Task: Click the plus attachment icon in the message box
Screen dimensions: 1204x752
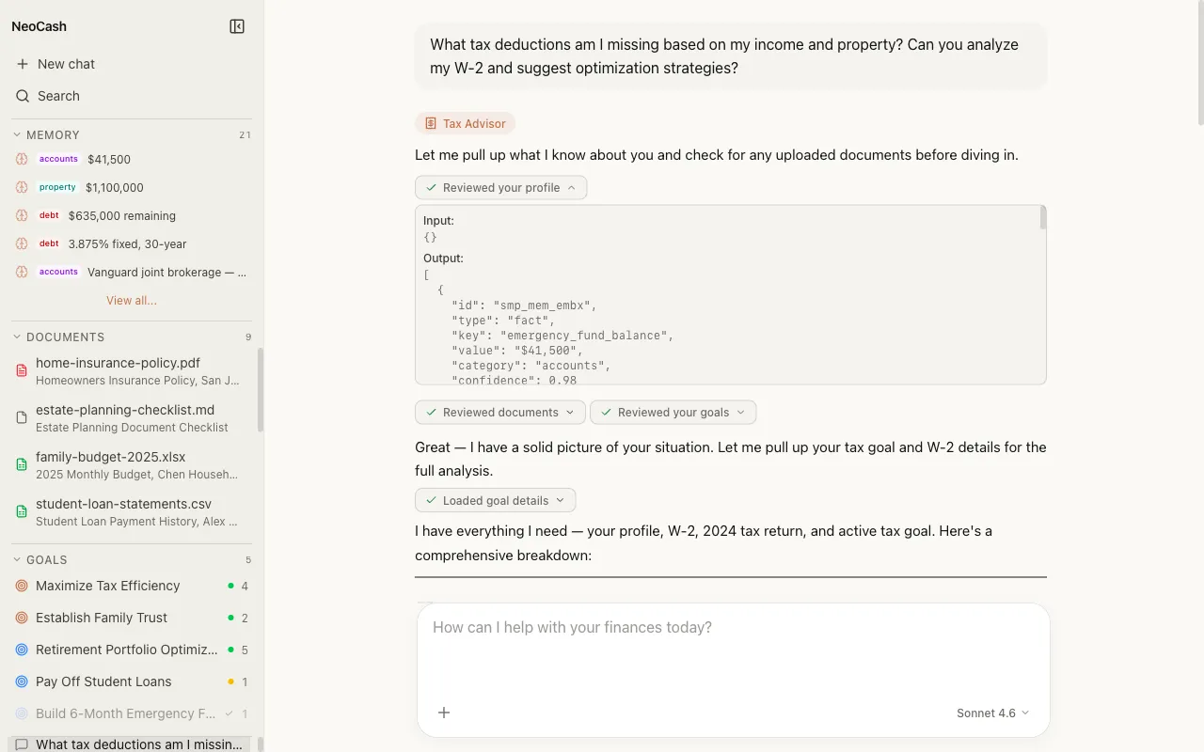Action: [x=444, y=713]
